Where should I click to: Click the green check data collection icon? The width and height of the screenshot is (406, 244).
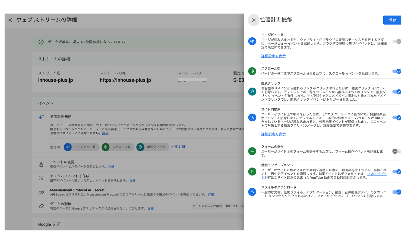[x=41, y=42]
